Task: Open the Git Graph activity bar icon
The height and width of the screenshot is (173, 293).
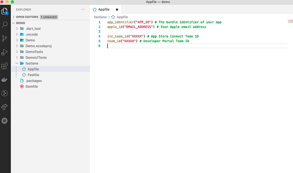Action: [4, 93]
